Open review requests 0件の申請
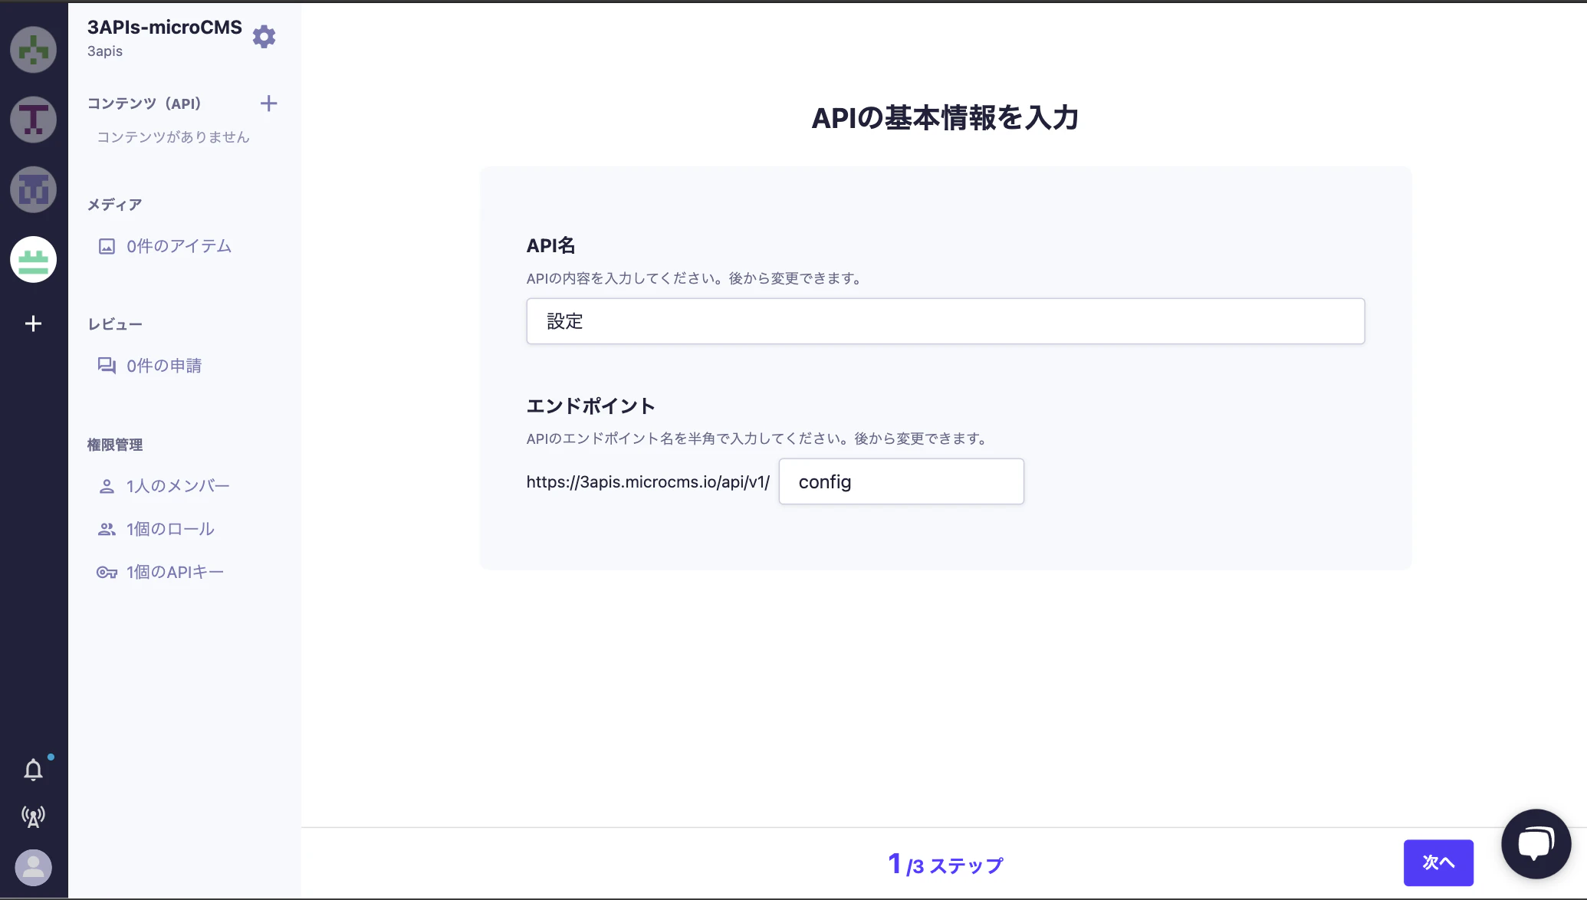 [149, 366]
